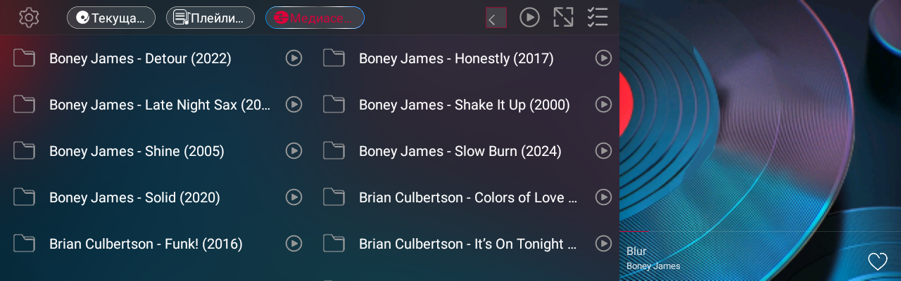The height and width of the screenshot is (281, 901).
Task: Toggle multi-select checklist mode
Action: (597, 18)
